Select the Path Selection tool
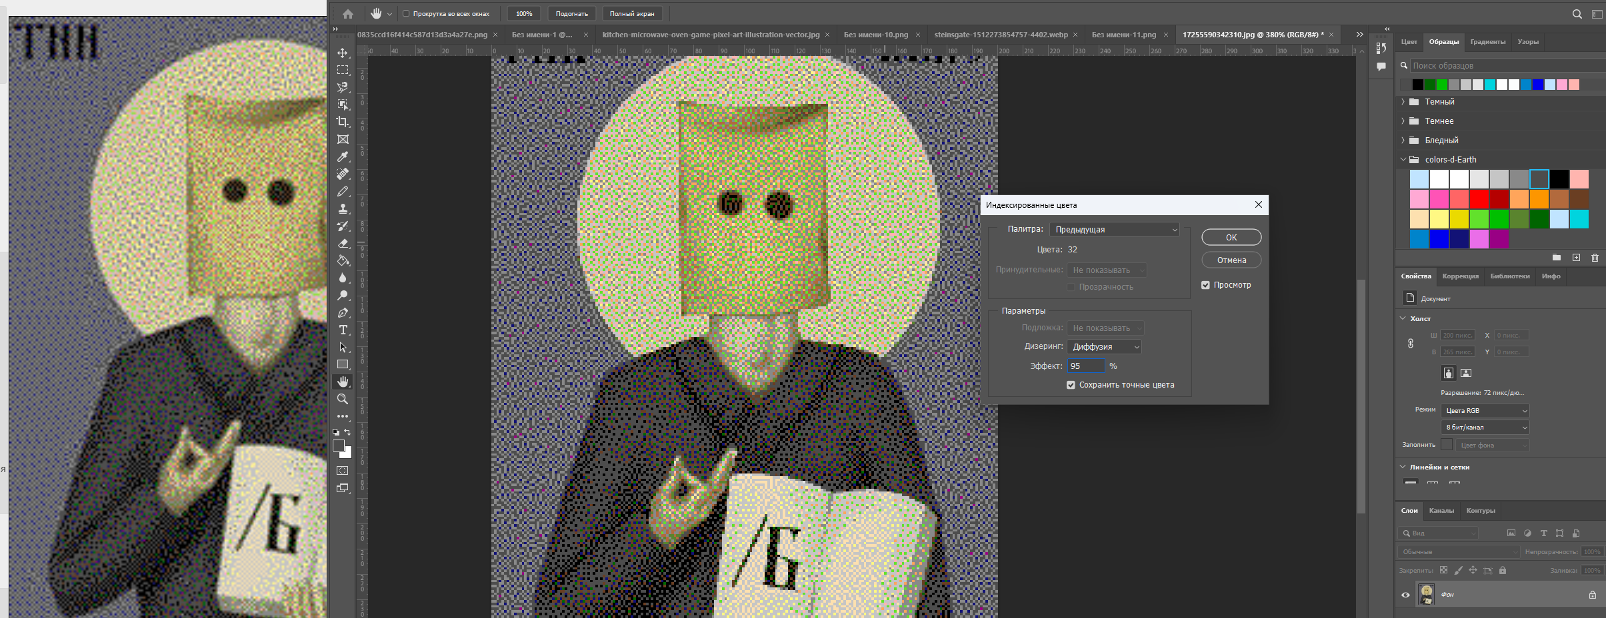The image size is (1606, 618). click(x=343, y=347)
